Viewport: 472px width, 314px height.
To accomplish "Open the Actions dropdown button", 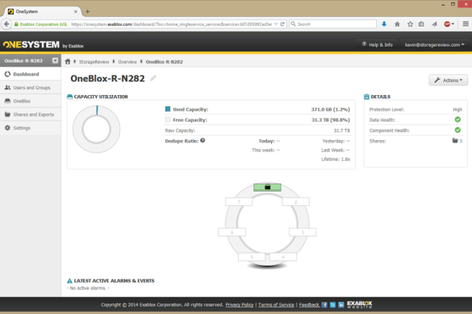I will (x=449, y=81).
